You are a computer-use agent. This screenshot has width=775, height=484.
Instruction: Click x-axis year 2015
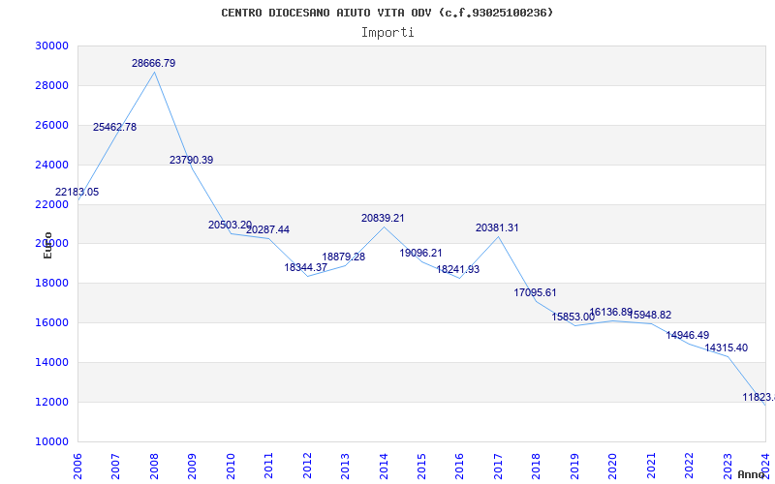coord(421,467)
